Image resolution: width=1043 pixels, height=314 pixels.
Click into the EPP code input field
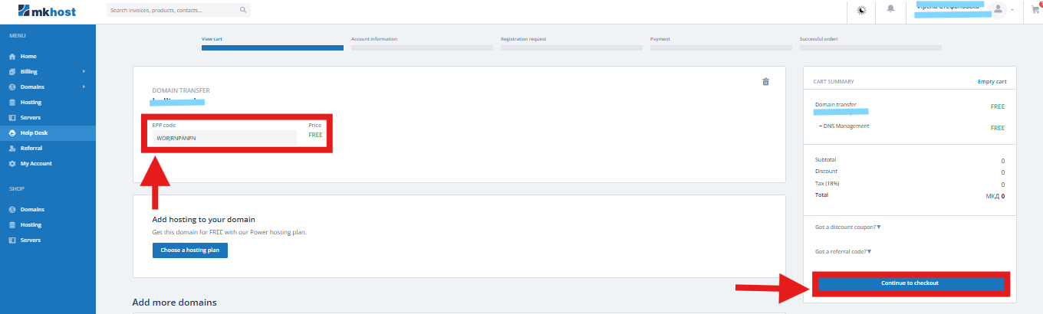click(x=224, y=138)
